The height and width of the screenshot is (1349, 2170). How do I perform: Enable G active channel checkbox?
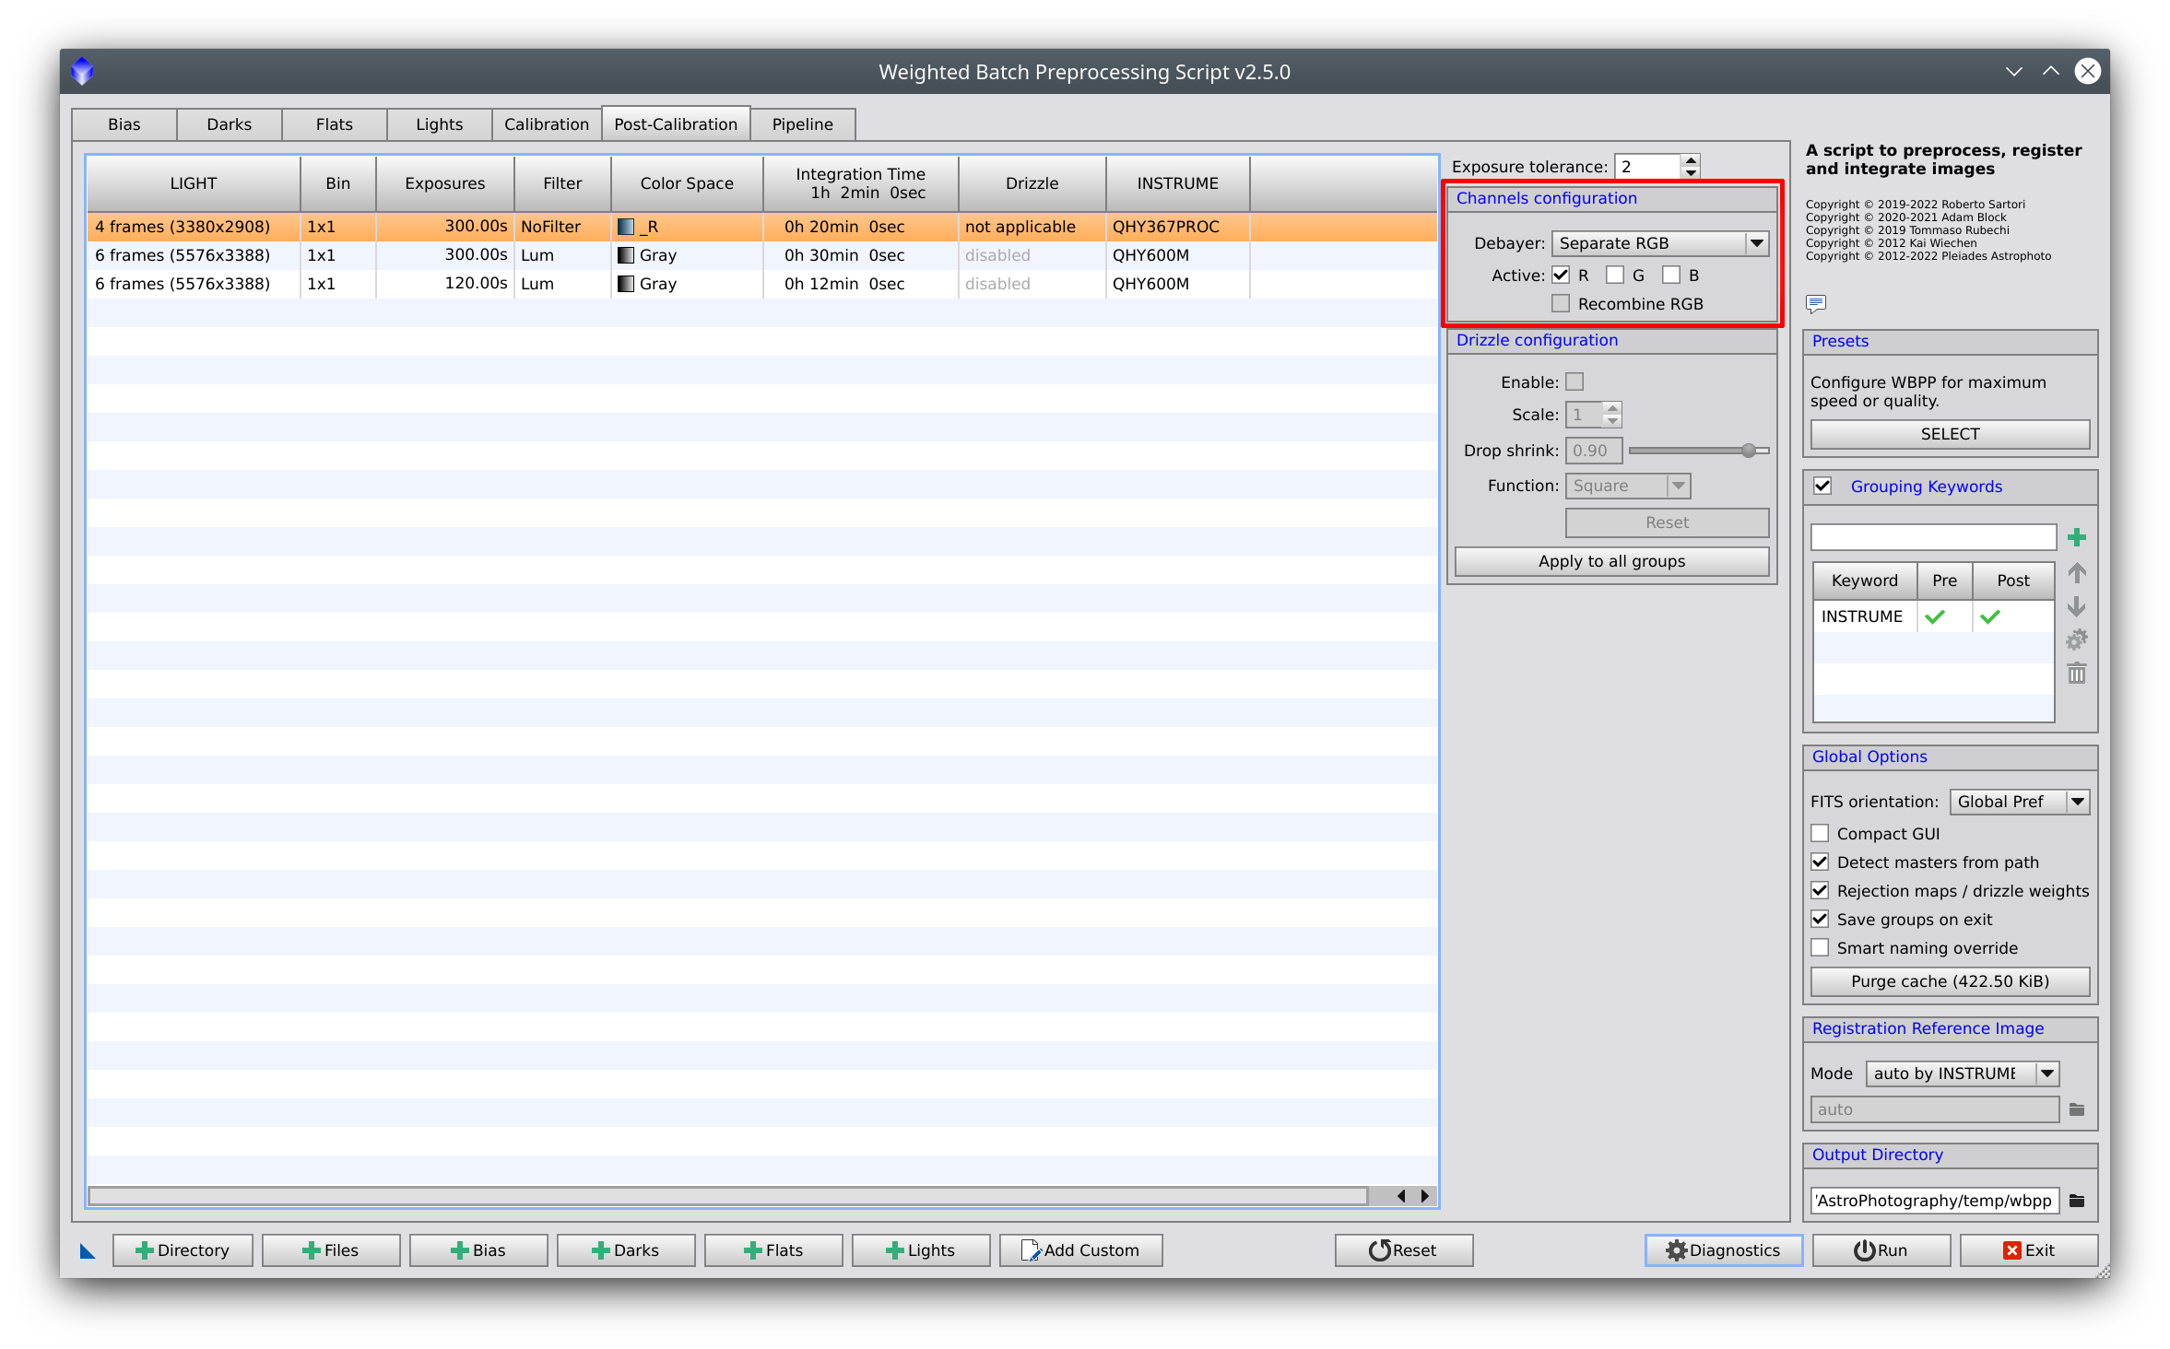[x=1615, y=275]
